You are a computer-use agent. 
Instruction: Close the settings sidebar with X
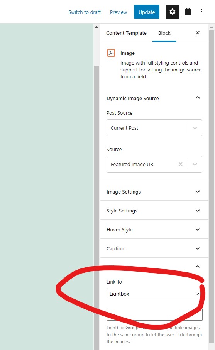198,33
